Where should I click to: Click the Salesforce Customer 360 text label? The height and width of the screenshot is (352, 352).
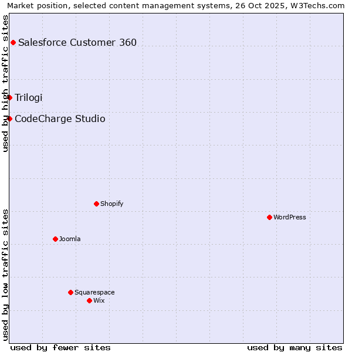tap(77, 42)
